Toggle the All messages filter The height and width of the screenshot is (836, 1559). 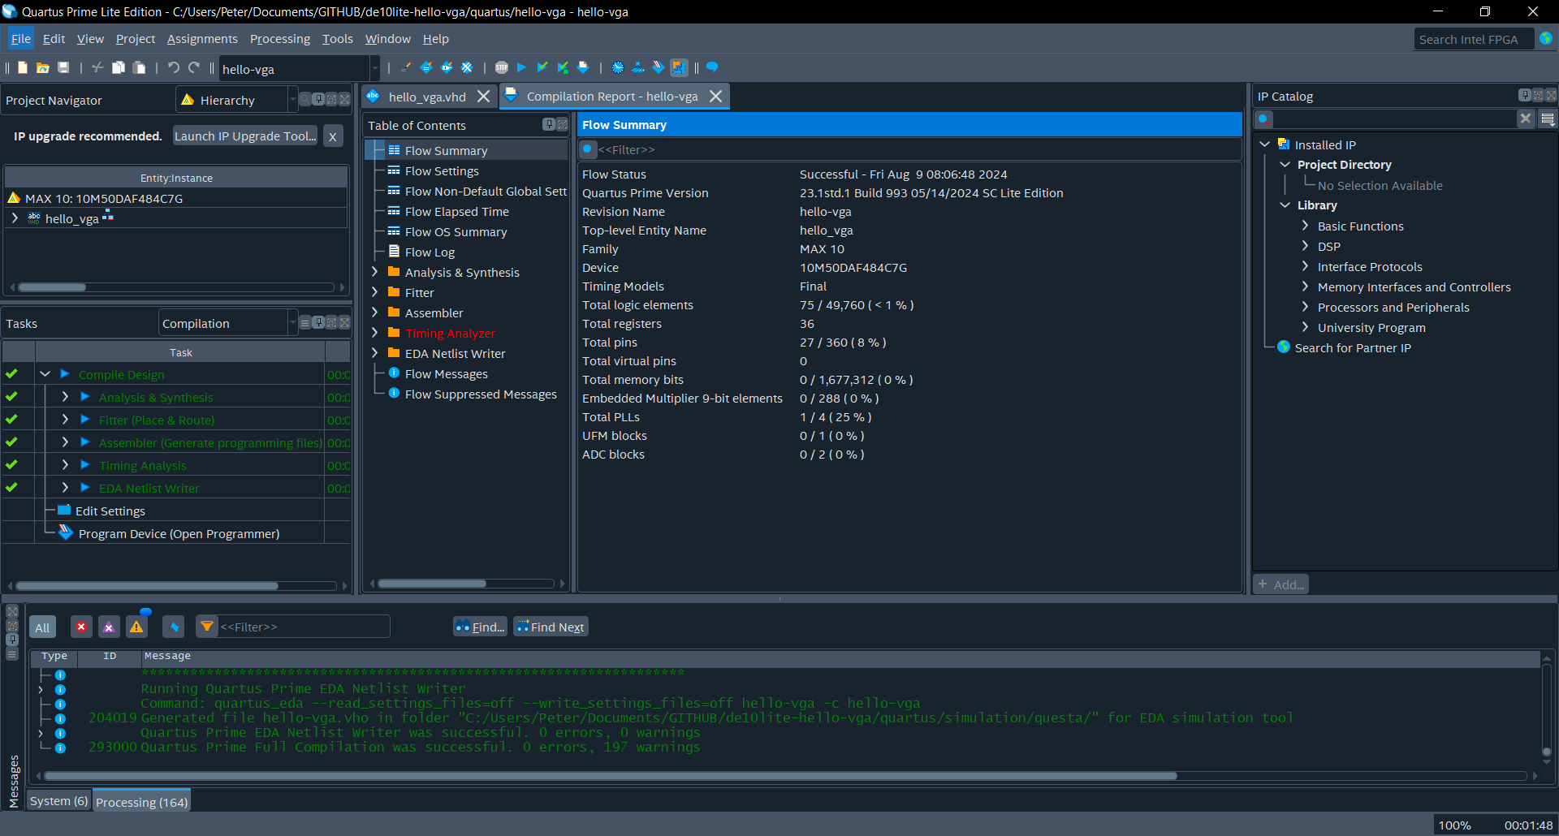click(x=42, y=627)
